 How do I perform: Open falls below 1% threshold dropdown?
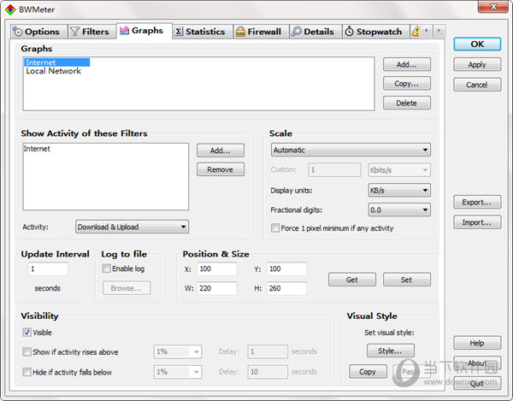coord(178,372)
